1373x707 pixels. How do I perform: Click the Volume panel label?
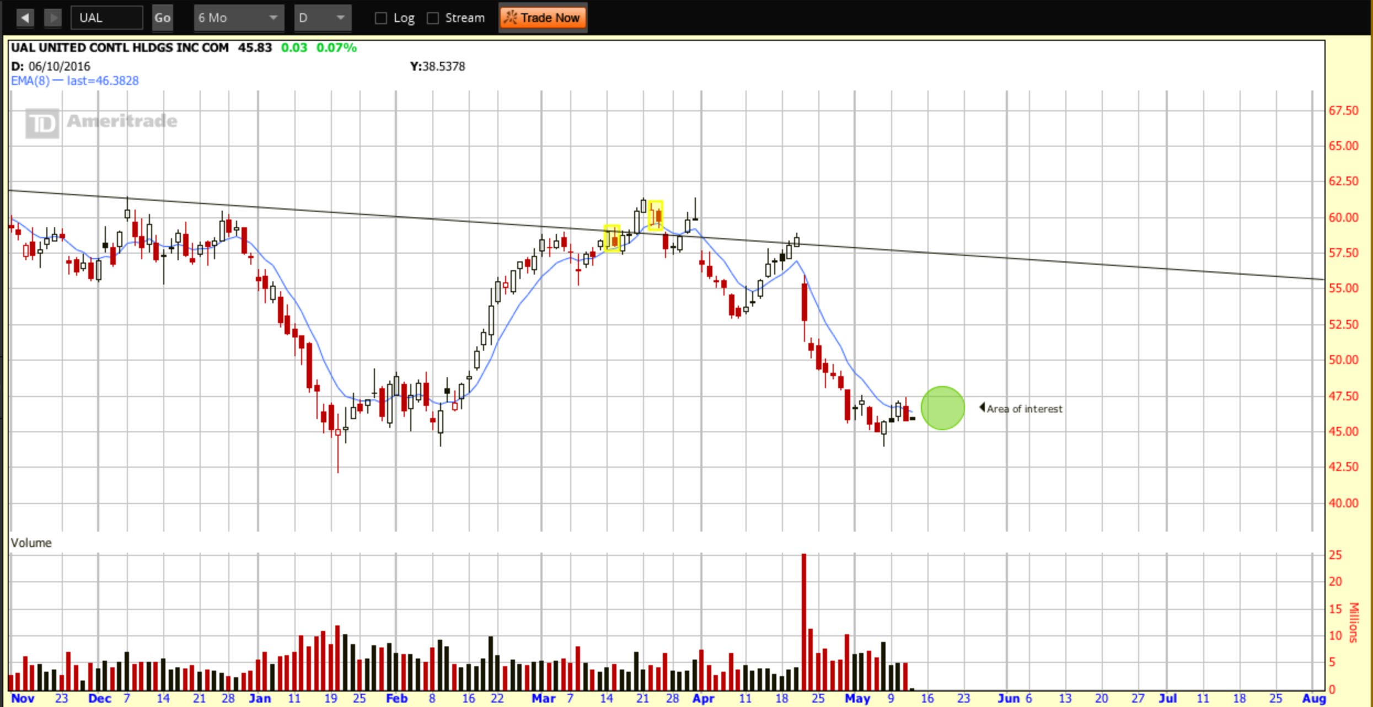[31, 543]
